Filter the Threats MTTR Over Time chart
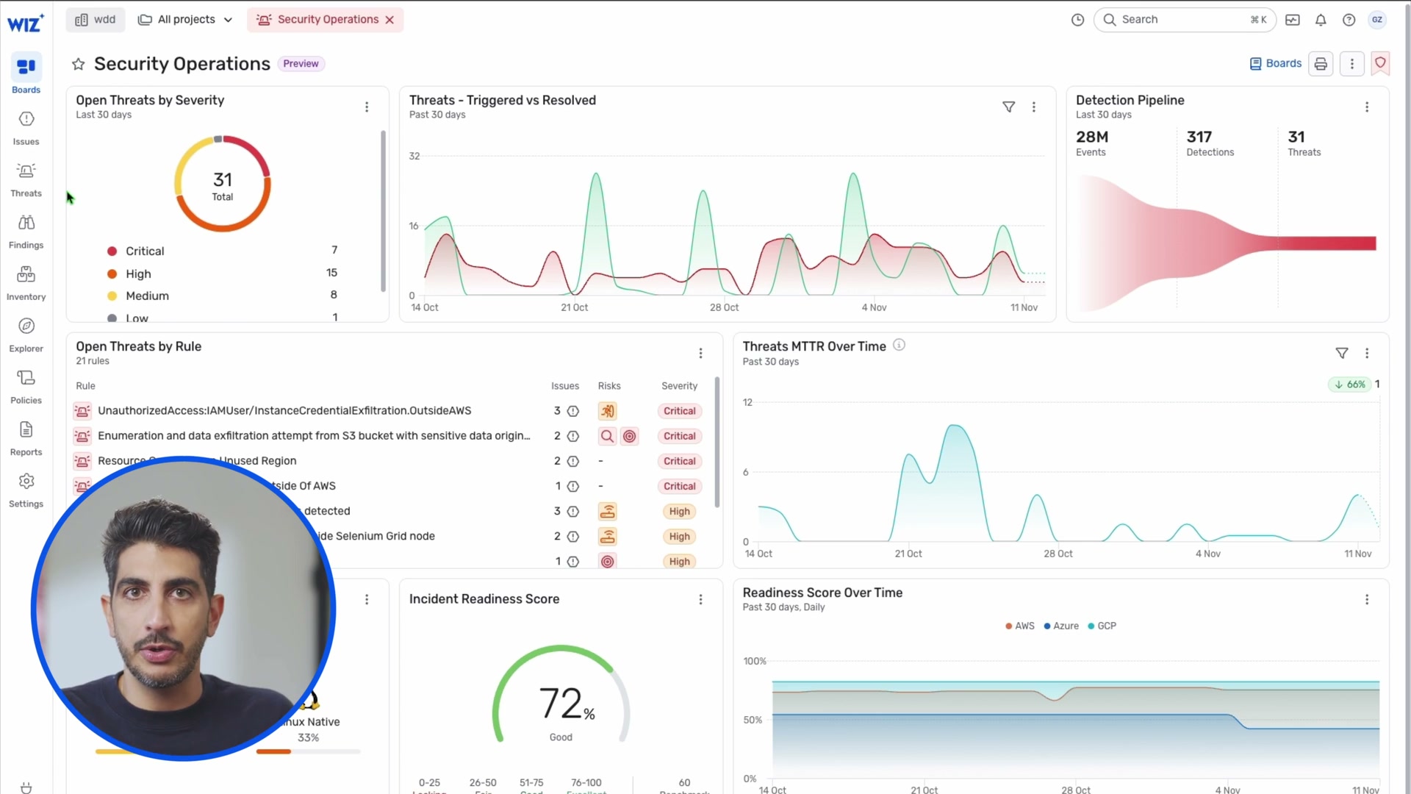The image size is (1411, 794). click(x=1341, y=354)
